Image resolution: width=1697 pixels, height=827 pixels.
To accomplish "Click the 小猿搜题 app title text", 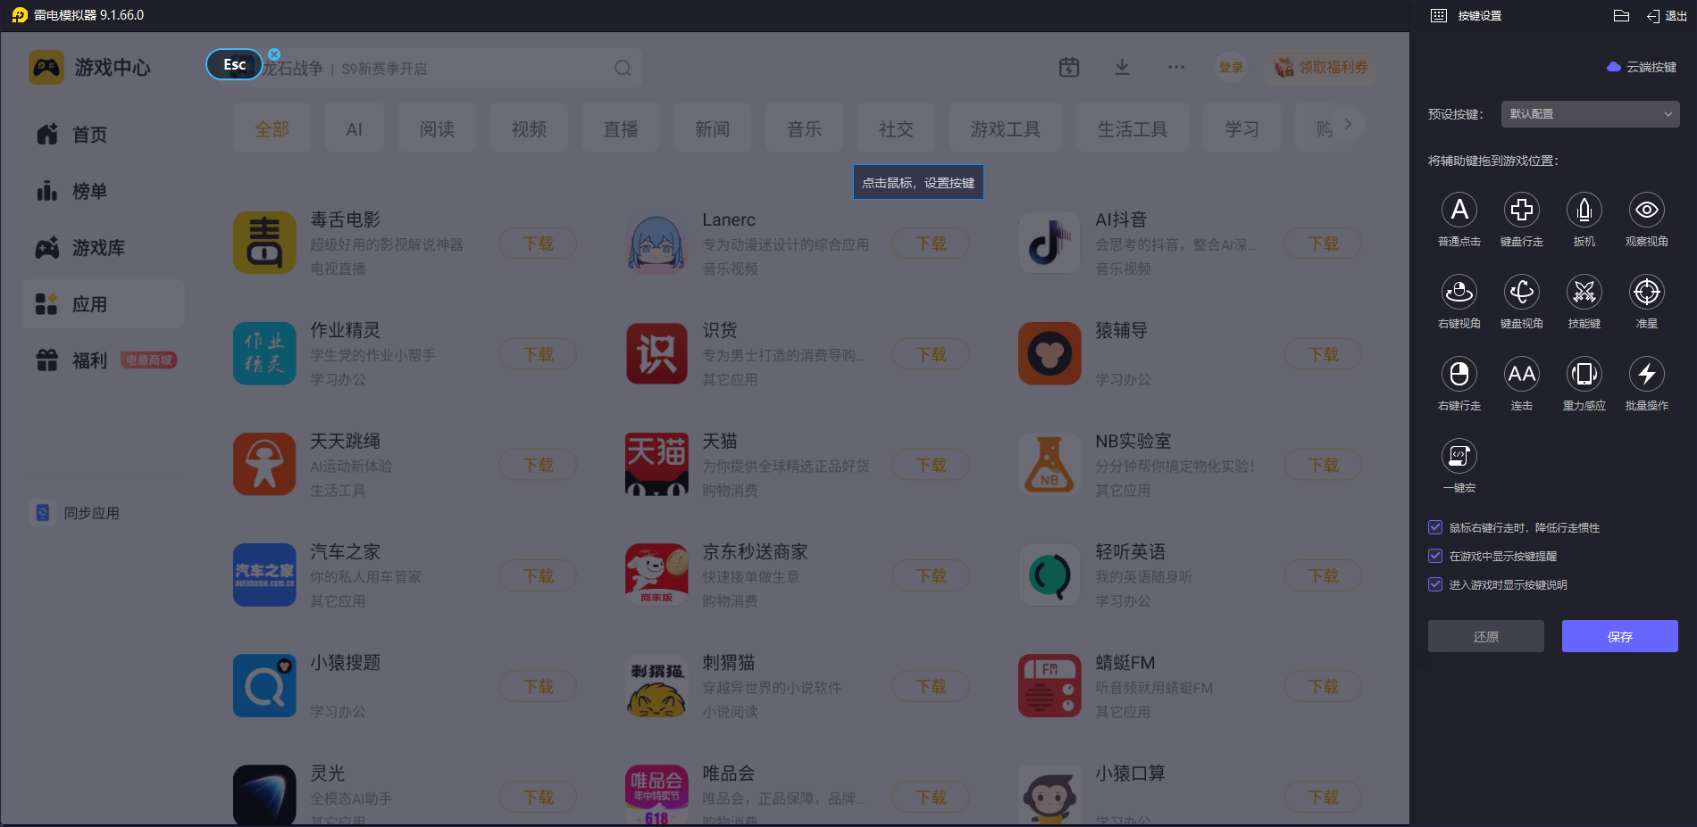I will 346,662.
